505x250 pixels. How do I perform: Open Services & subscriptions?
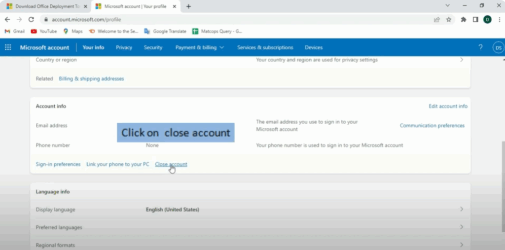click(265, 47)
